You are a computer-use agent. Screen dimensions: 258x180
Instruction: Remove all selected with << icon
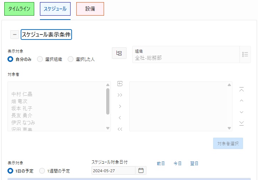point(120,129)
